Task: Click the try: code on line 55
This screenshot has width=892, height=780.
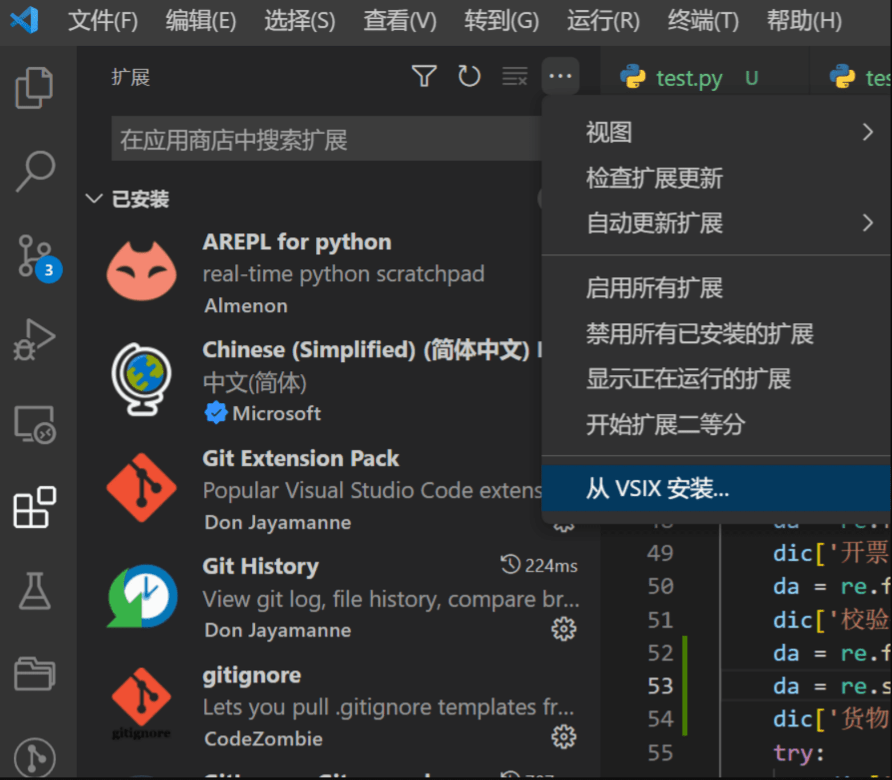Action: click(799, 753)
